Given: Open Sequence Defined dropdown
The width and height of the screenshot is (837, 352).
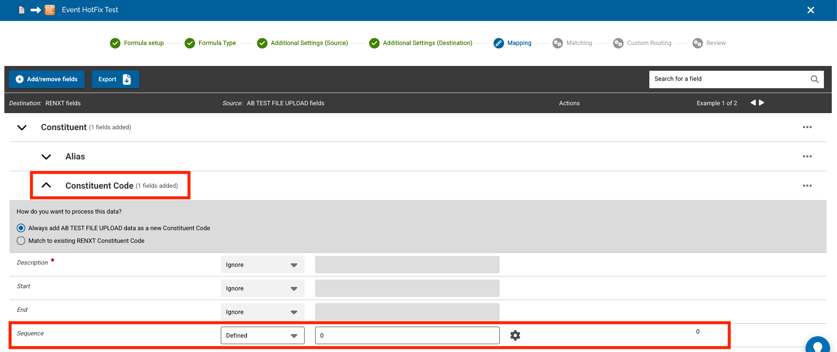Looking at the screenshot, I should [263, 335].
